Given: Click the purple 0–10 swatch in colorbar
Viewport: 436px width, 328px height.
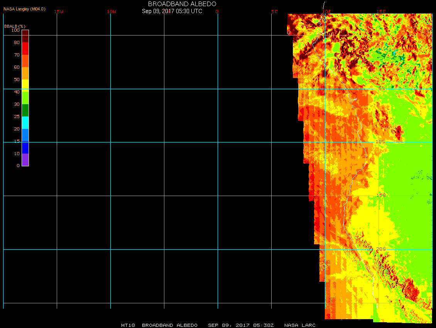Looking at the screenshot, I should [x=25, y=159].
